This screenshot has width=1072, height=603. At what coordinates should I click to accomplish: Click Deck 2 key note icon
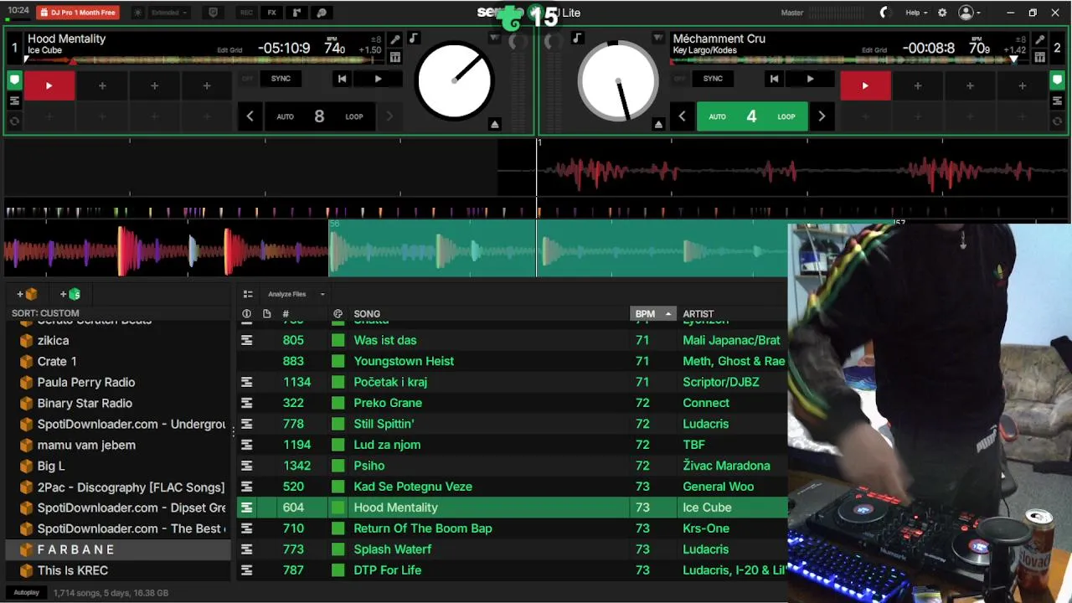[x=576, y=39]
